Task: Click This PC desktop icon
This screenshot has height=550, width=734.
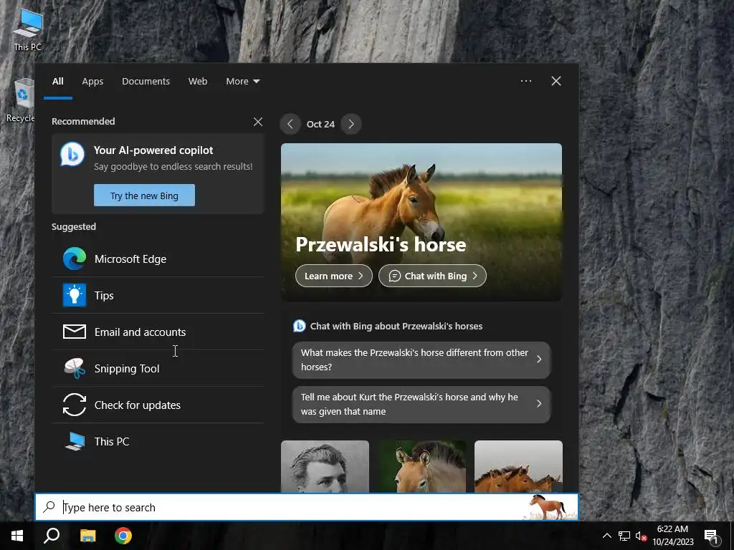Action: pos(28,30)
